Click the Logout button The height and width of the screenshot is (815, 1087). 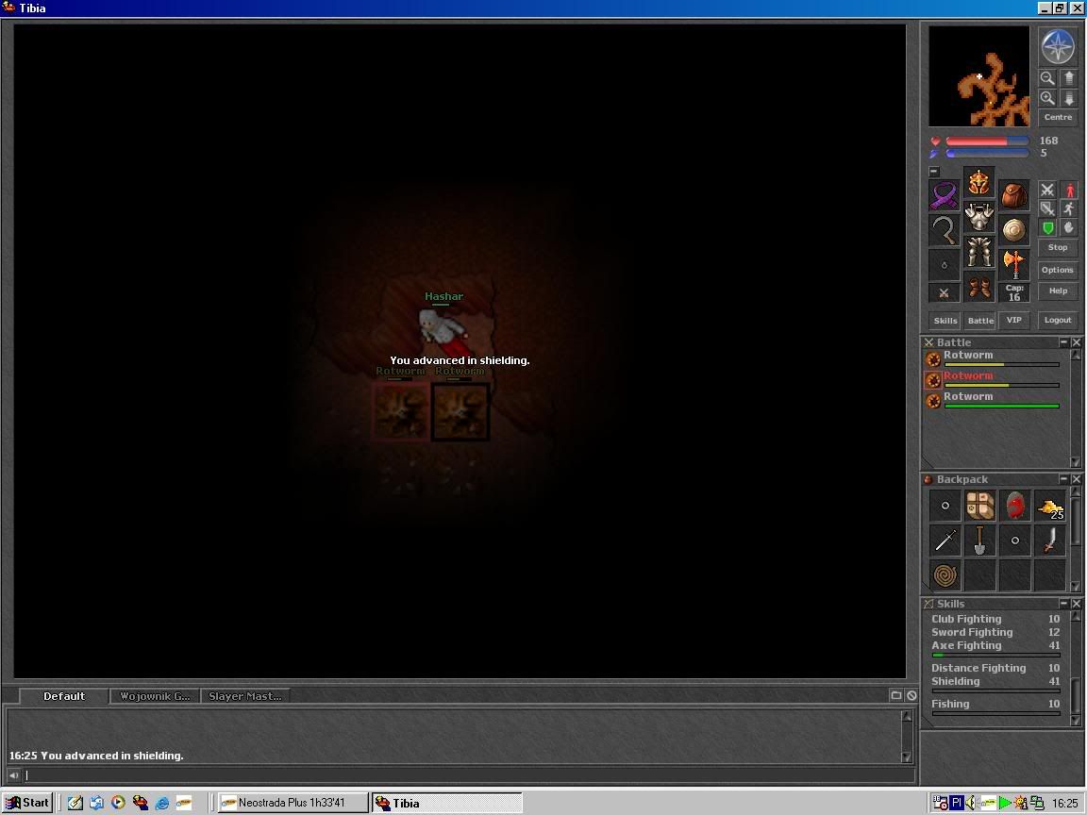1058,320
